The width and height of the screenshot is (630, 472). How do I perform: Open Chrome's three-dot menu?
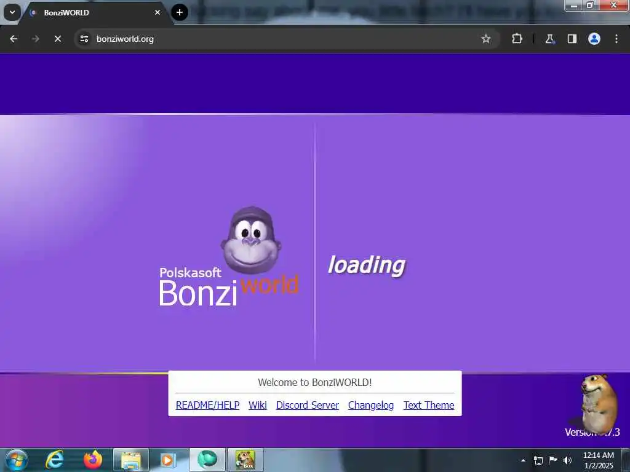[616, 39]
